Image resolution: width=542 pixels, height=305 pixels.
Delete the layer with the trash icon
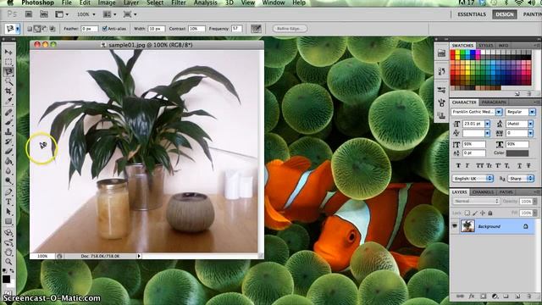(528, 297)
